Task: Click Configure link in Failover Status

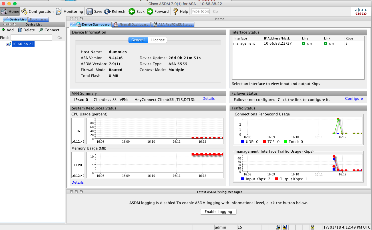Action: (x=354, y=98)
